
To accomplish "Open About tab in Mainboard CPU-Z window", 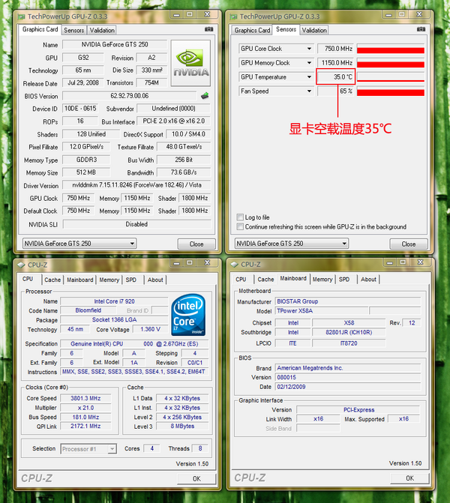I will point(368,280).
